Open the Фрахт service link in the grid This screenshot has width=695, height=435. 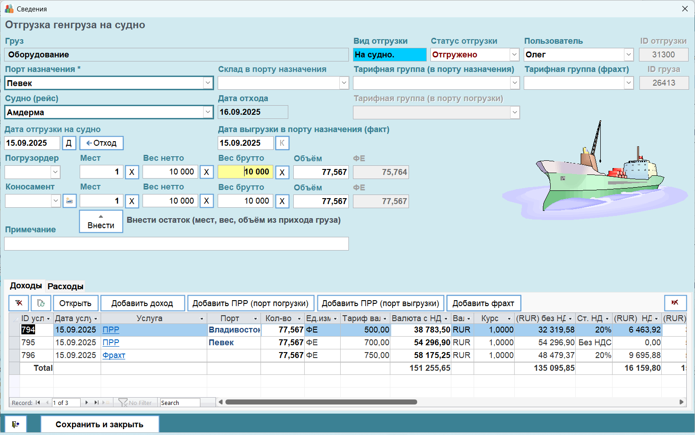pos(114,355)
